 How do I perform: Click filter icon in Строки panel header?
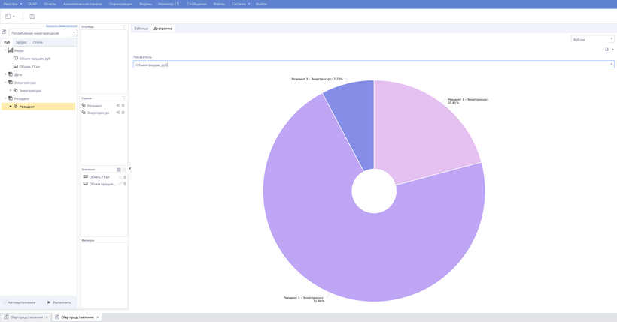coord(124,98)
